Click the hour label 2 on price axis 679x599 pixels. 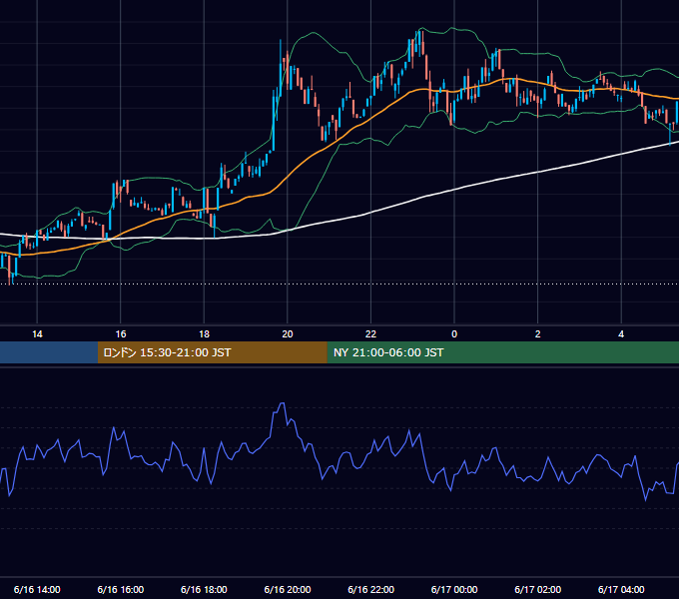point(538,334)
